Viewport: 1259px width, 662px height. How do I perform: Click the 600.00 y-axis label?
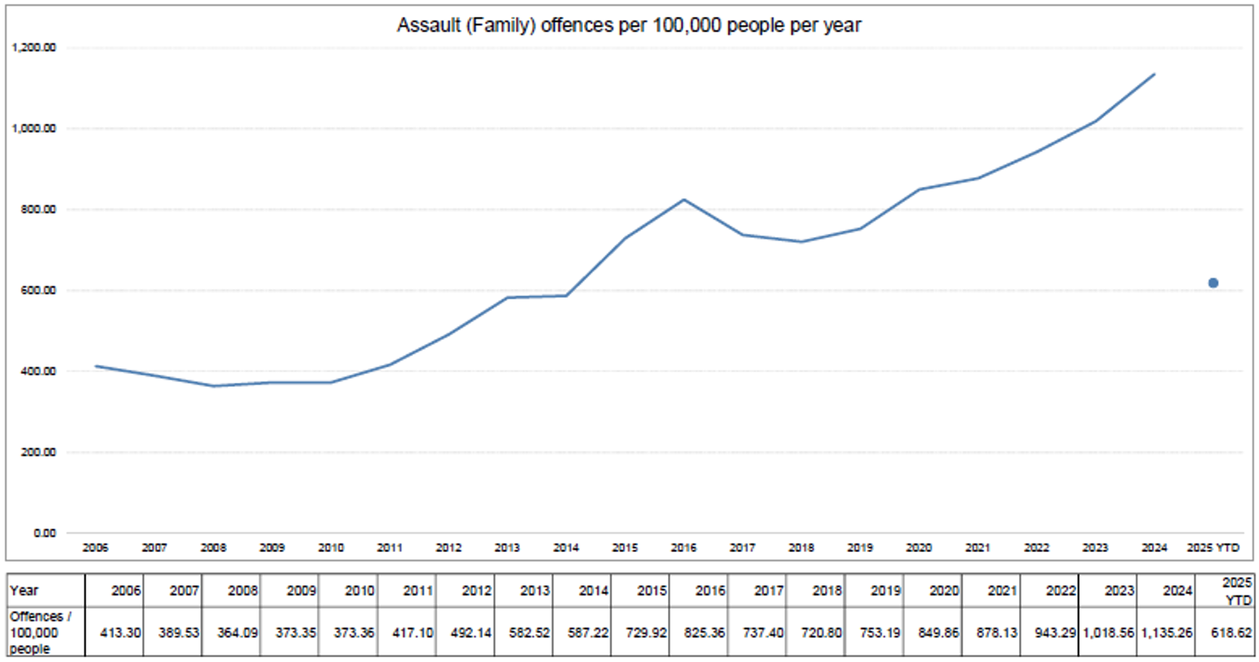click(38, 291)
